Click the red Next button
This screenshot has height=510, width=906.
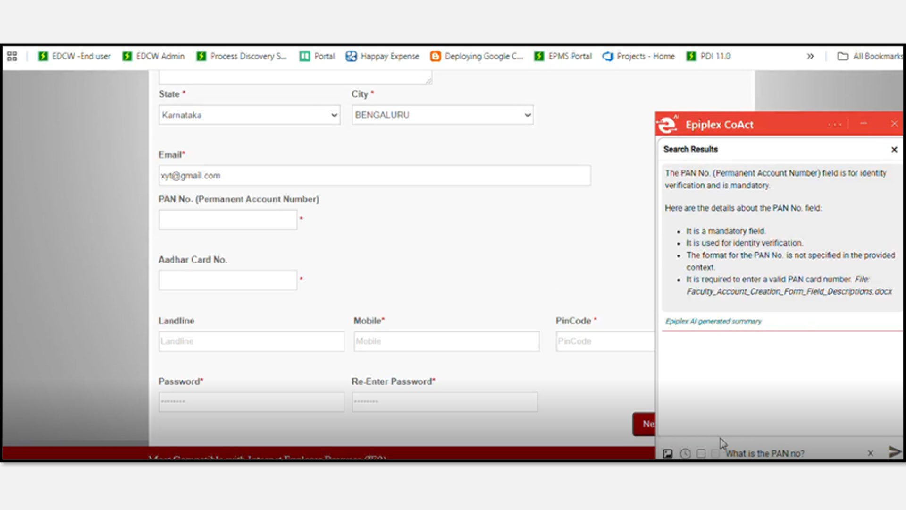pyautogui.click(x=645, y=424)
